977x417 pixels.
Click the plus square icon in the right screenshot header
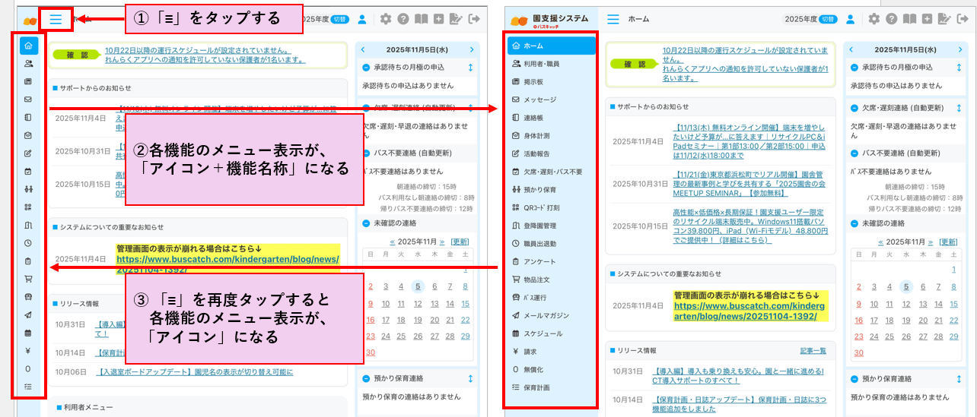point(927,19)
